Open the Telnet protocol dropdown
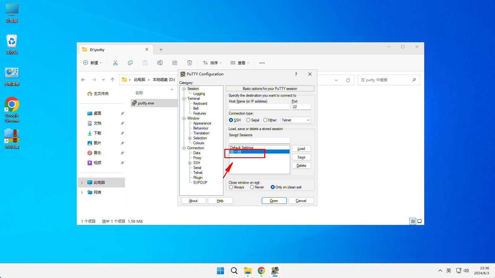 (296, 120)
